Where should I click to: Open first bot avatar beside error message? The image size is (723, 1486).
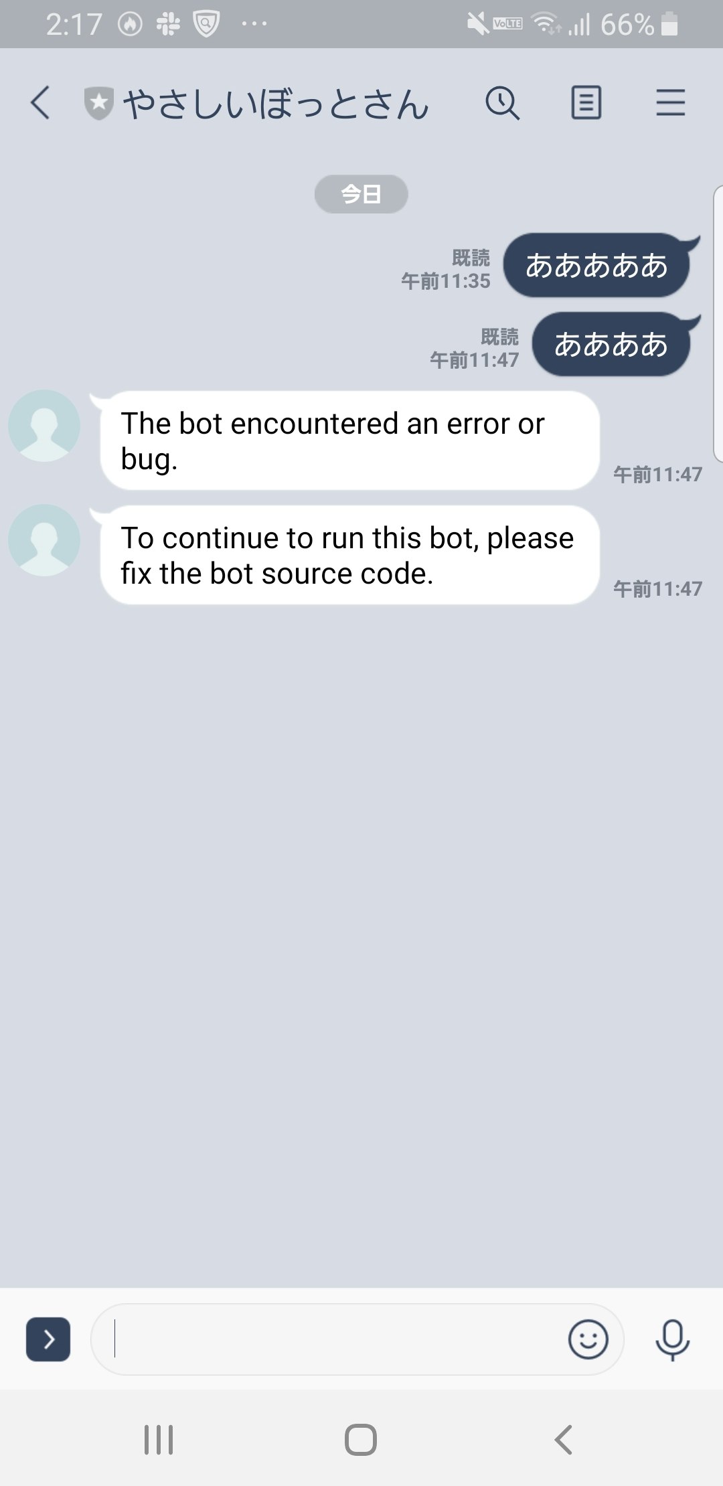[44, 426]
